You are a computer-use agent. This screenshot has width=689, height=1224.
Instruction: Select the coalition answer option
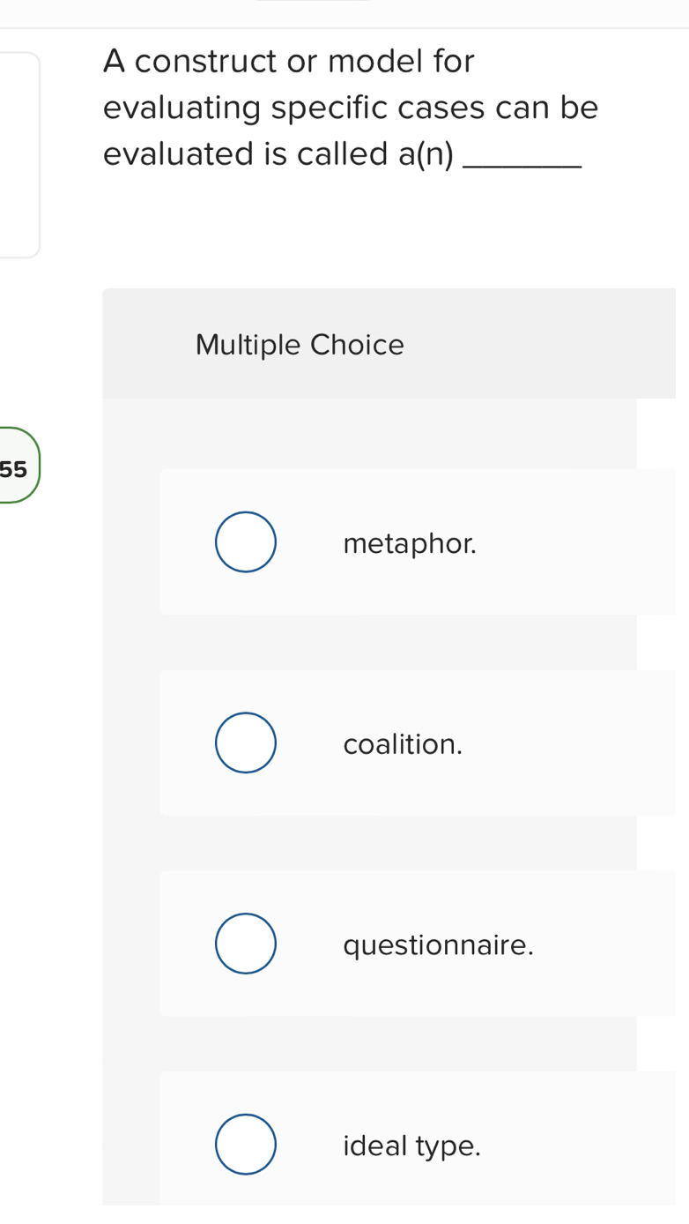245,742
